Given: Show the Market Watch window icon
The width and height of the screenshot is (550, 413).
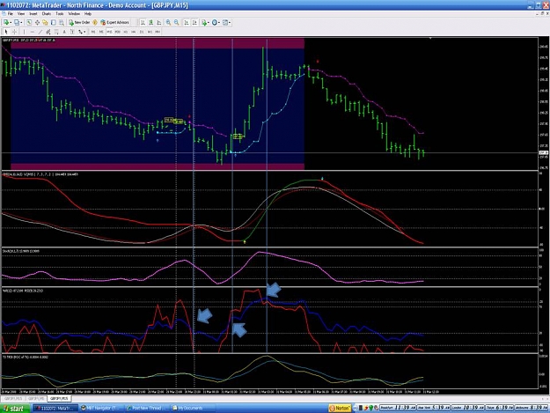Looking at the screenshot, I should click(29, 23).
